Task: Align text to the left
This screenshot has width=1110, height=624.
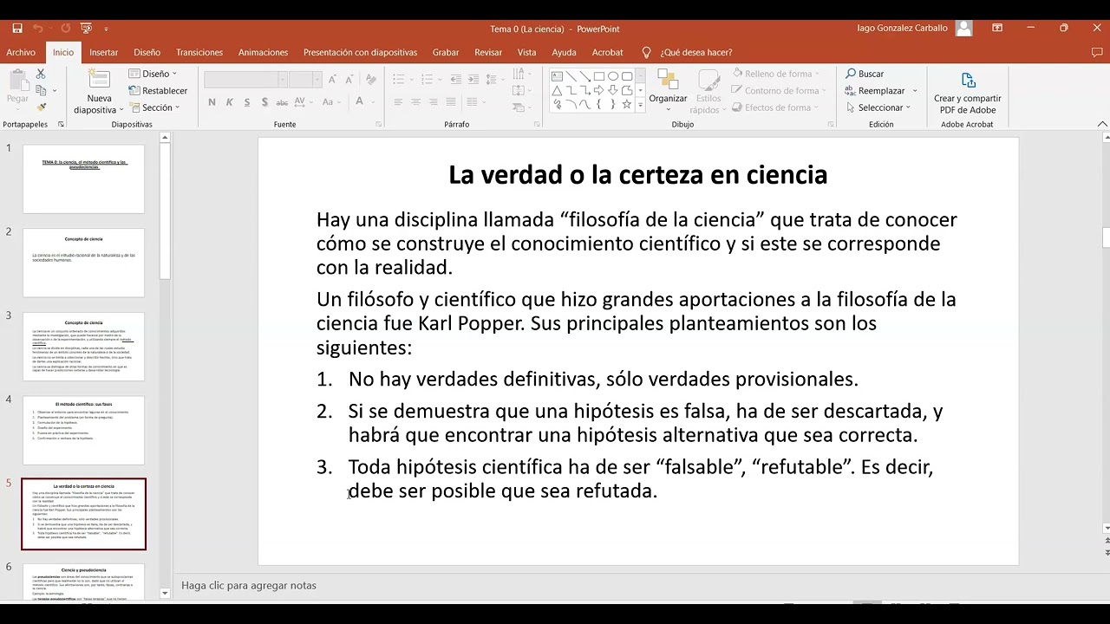Action: point(398,102)
